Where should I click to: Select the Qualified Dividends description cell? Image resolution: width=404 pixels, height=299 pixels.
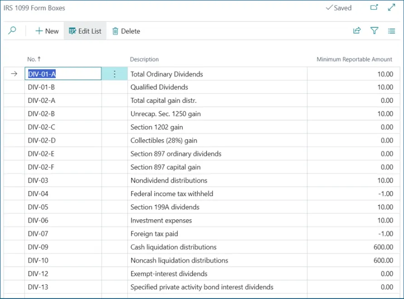tap(159, 87)
